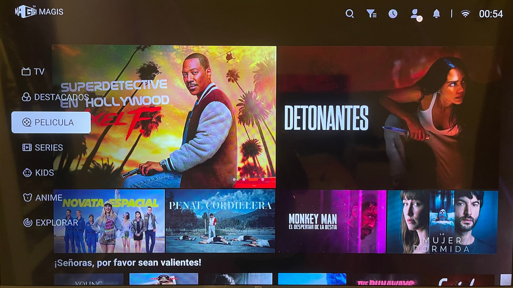Screen dimensions: 513x288
Task: Select Penal Cordillera thumbnail
Action: coord(220,221)
